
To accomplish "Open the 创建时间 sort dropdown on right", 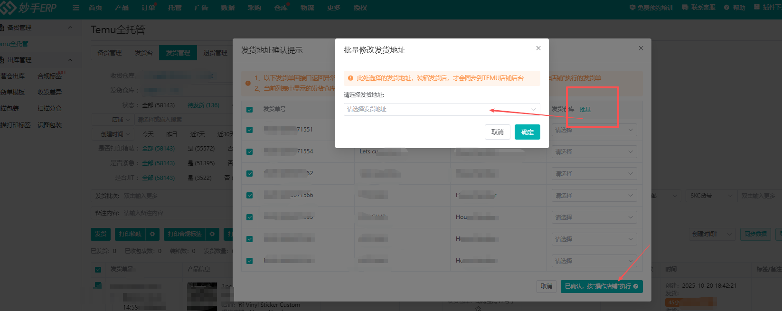I will [x=712, y=234].
